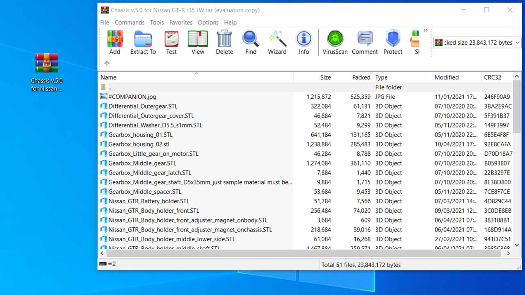Click the Gearbox_Middle_spacer.STL file icon
This screenshot has width=525, height=295.
104,191
